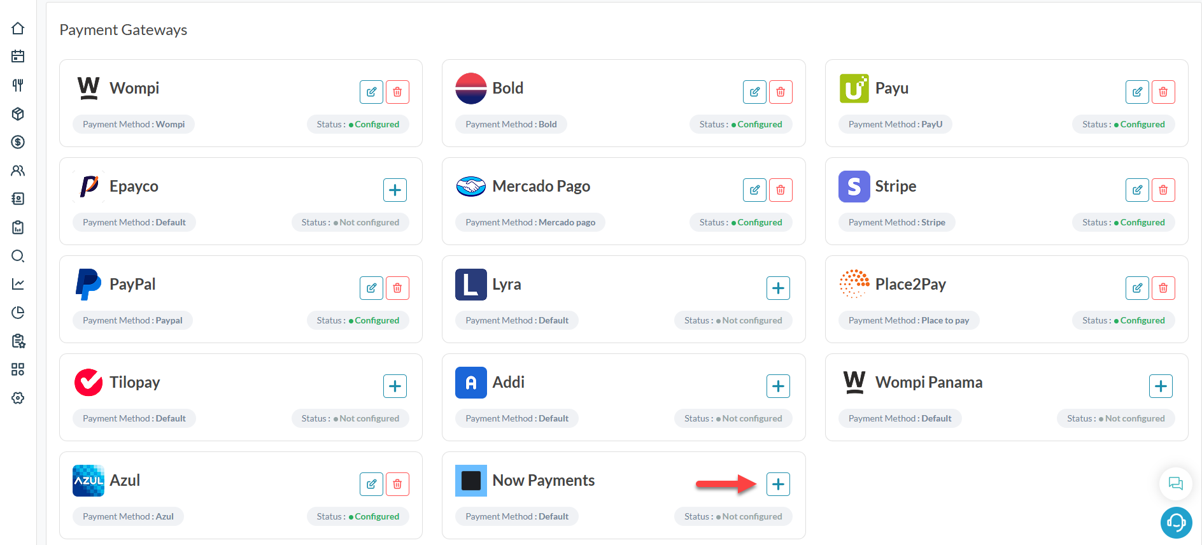The image size is (1202, 545).
Task: Click the dollar sign sidebar icon
Action: 18,142
